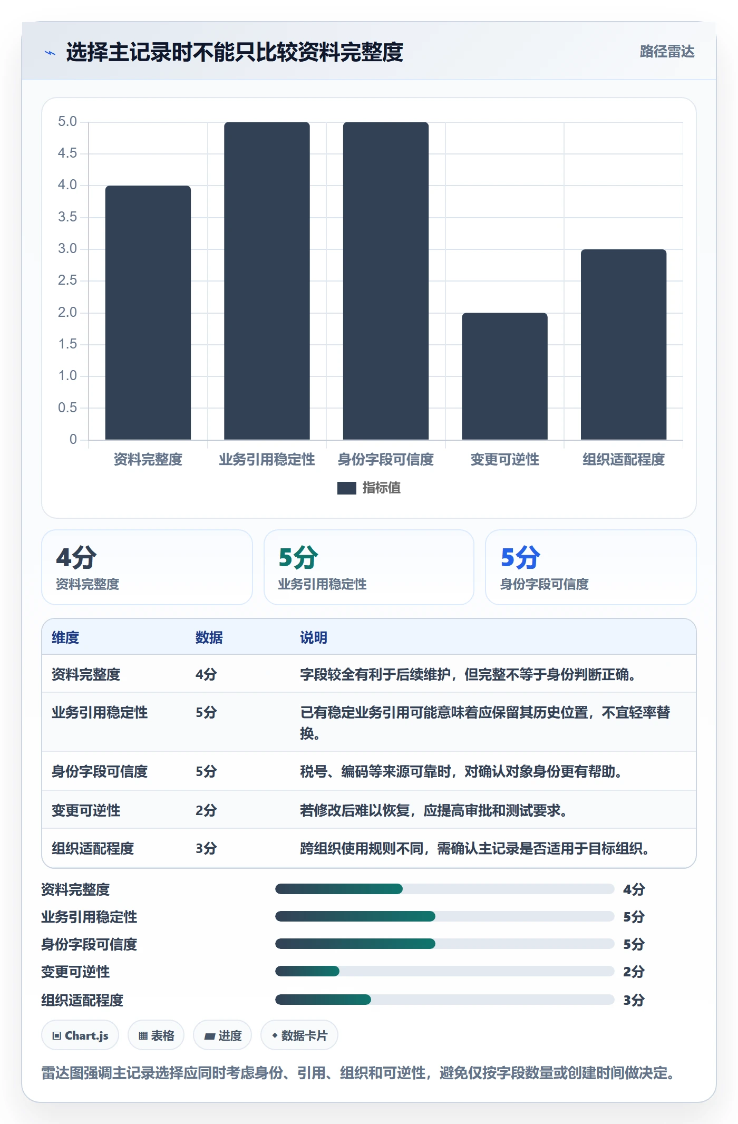
Task: Click the 指标值 legend label
Action: [x=382, y=488]
